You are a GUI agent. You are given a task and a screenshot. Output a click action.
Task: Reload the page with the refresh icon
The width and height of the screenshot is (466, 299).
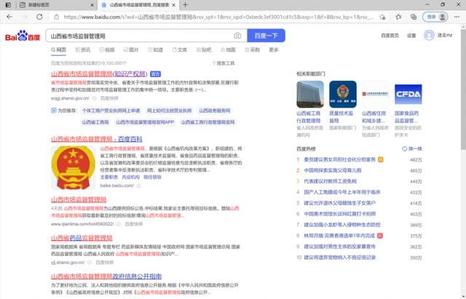click(39, 17)
